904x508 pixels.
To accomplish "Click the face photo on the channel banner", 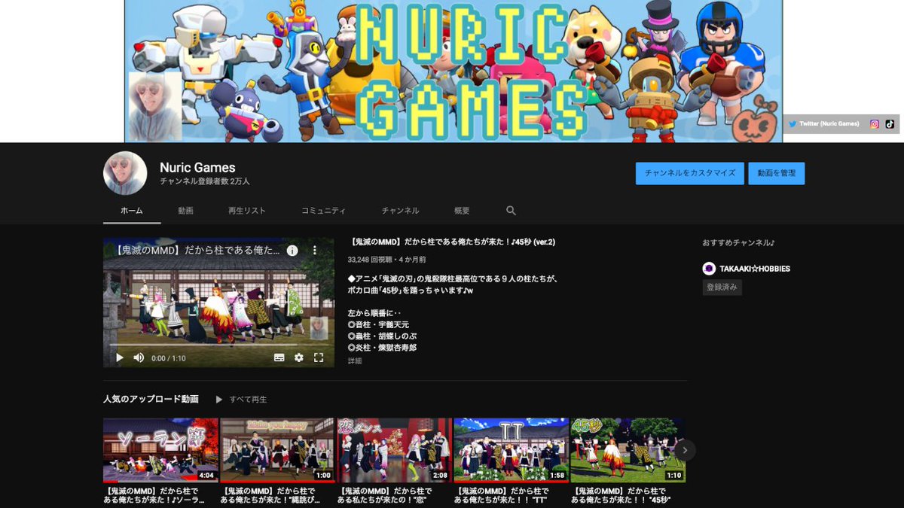I will tap(155, 106).
